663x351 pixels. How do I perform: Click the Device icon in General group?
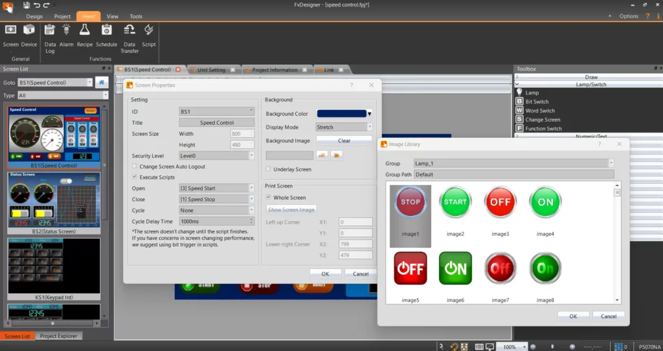click(x=29, y=30)
